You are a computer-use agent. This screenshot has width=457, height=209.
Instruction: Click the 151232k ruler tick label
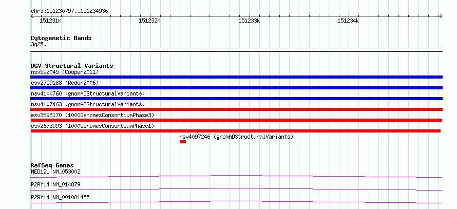149,21
